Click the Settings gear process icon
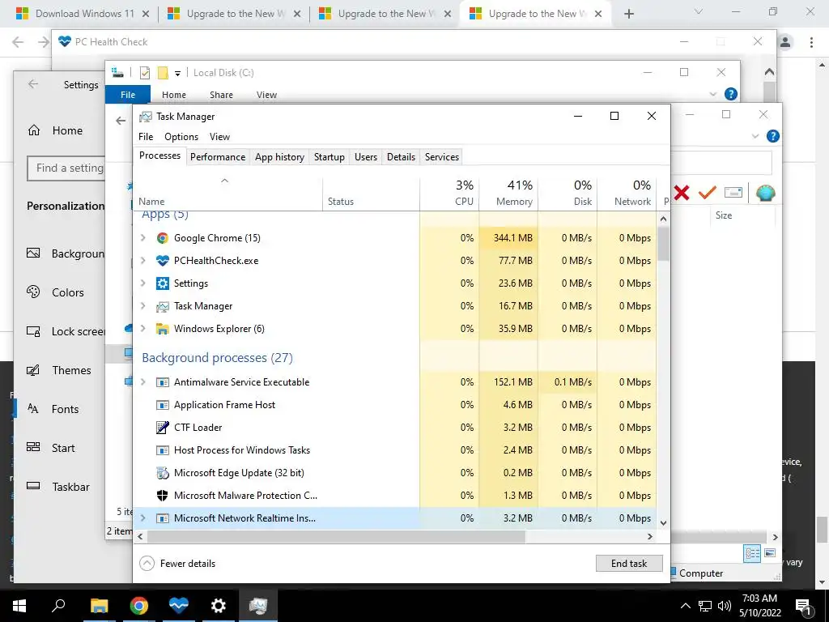 (162, 283)
